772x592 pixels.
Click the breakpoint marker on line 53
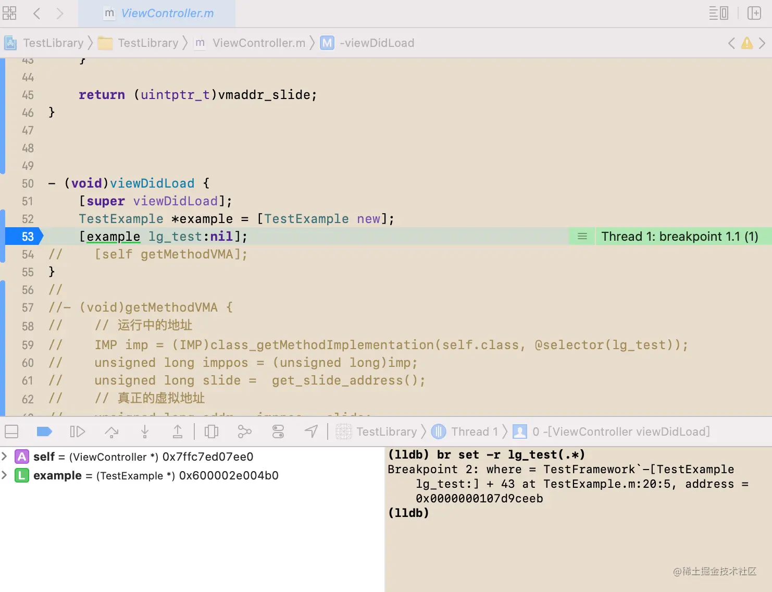24,237
